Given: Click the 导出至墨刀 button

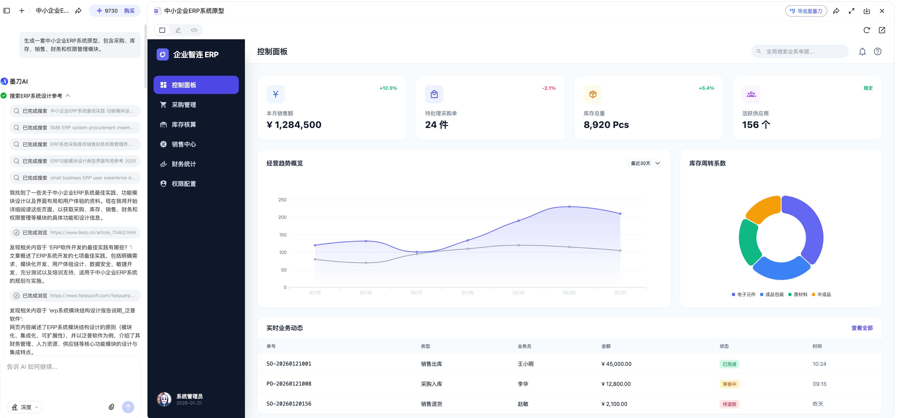Looking at the screenshot, I should tap(806, 11).
